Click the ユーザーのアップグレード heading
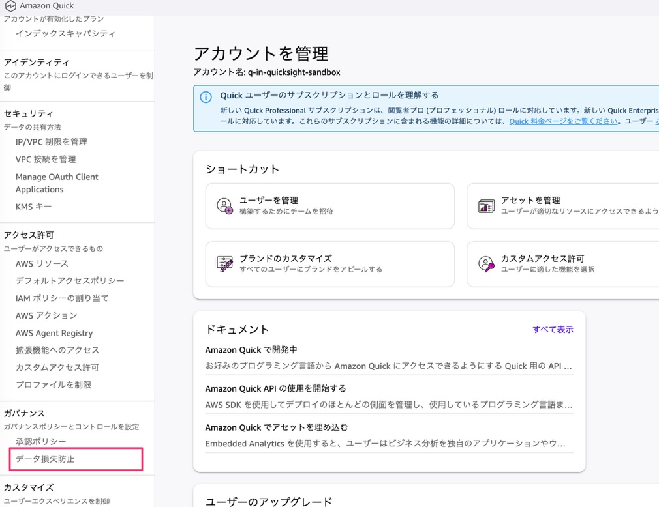The image size is (659, 507). 269,502
